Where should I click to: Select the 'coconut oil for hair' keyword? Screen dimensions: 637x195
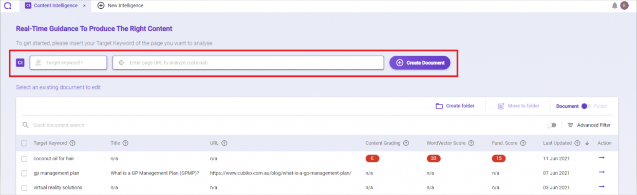[x=54, y=159]
